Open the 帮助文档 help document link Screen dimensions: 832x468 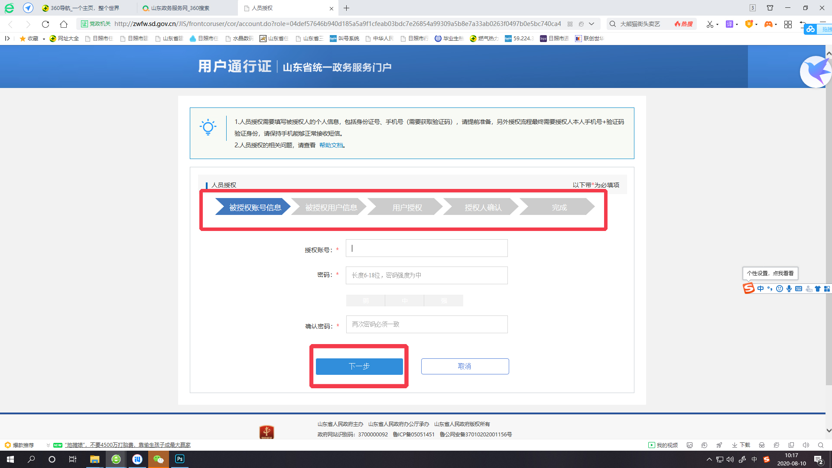pos(331,145)
